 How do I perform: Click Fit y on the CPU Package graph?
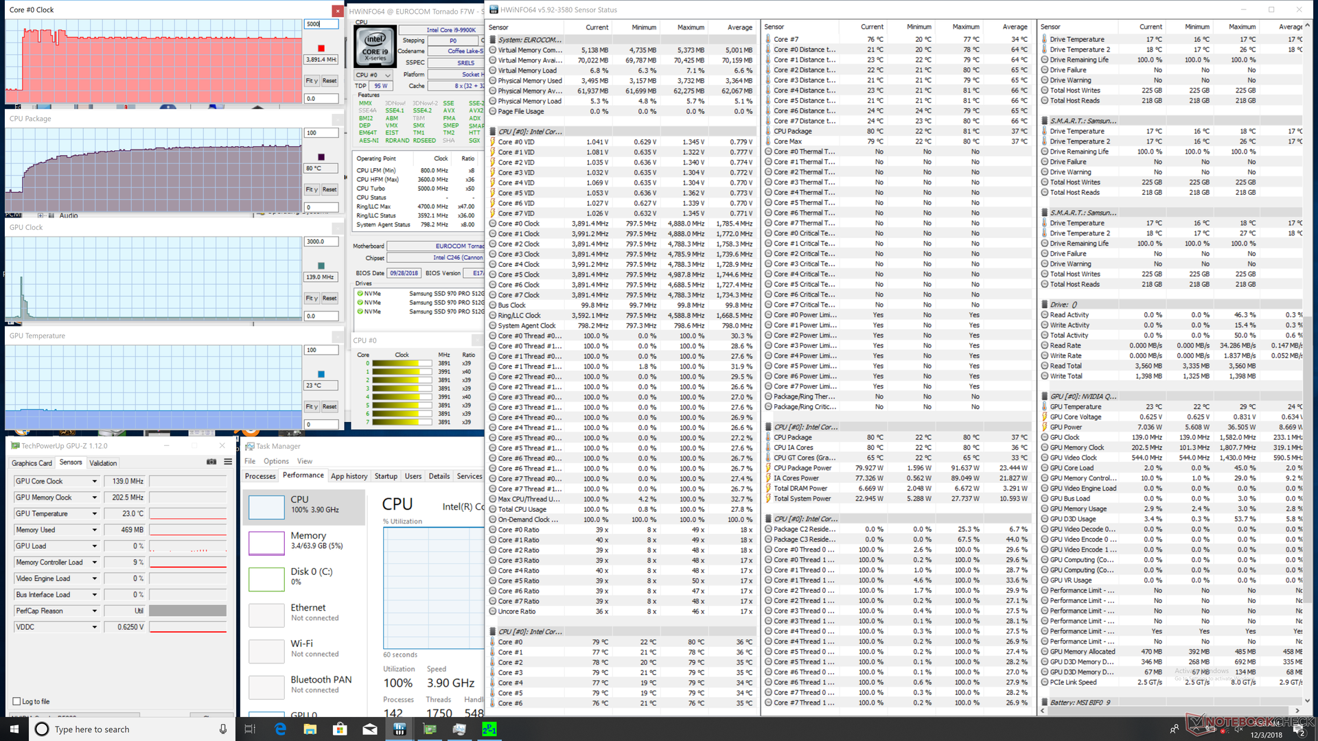click(x=311, y=189)
